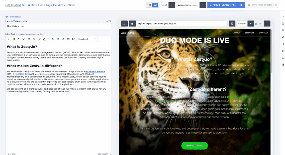Screen dimensions: 285x155
Task: Click Save Version button
Action: coord(262,5)
